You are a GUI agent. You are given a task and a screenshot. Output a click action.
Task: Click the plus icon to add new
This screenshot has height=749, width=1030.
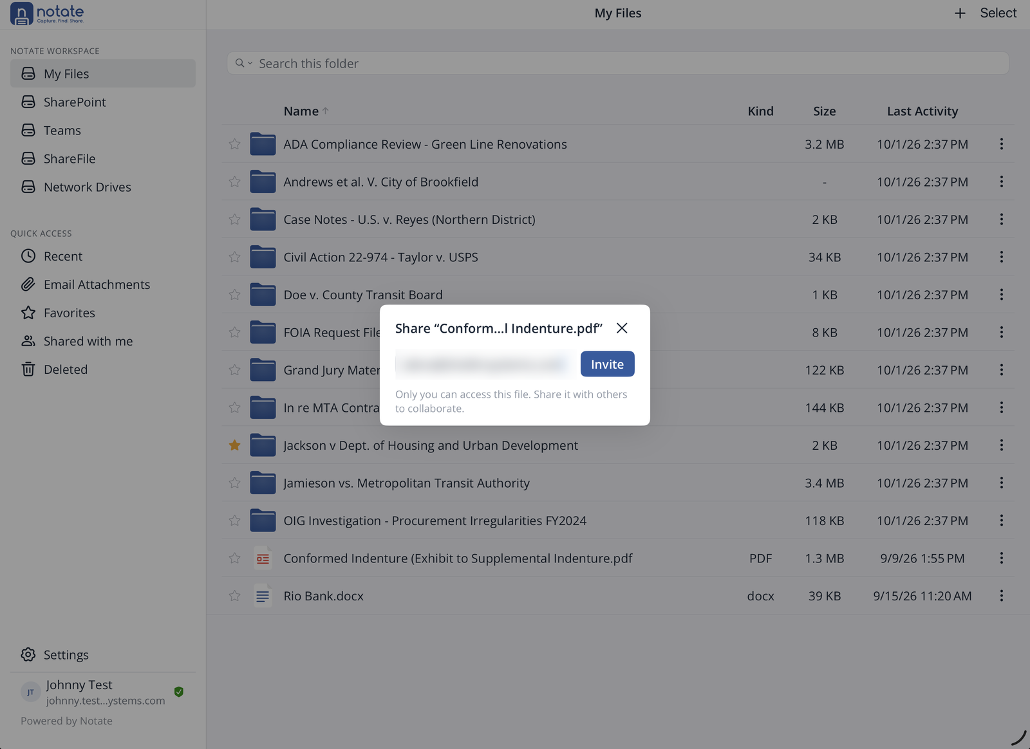960,13
